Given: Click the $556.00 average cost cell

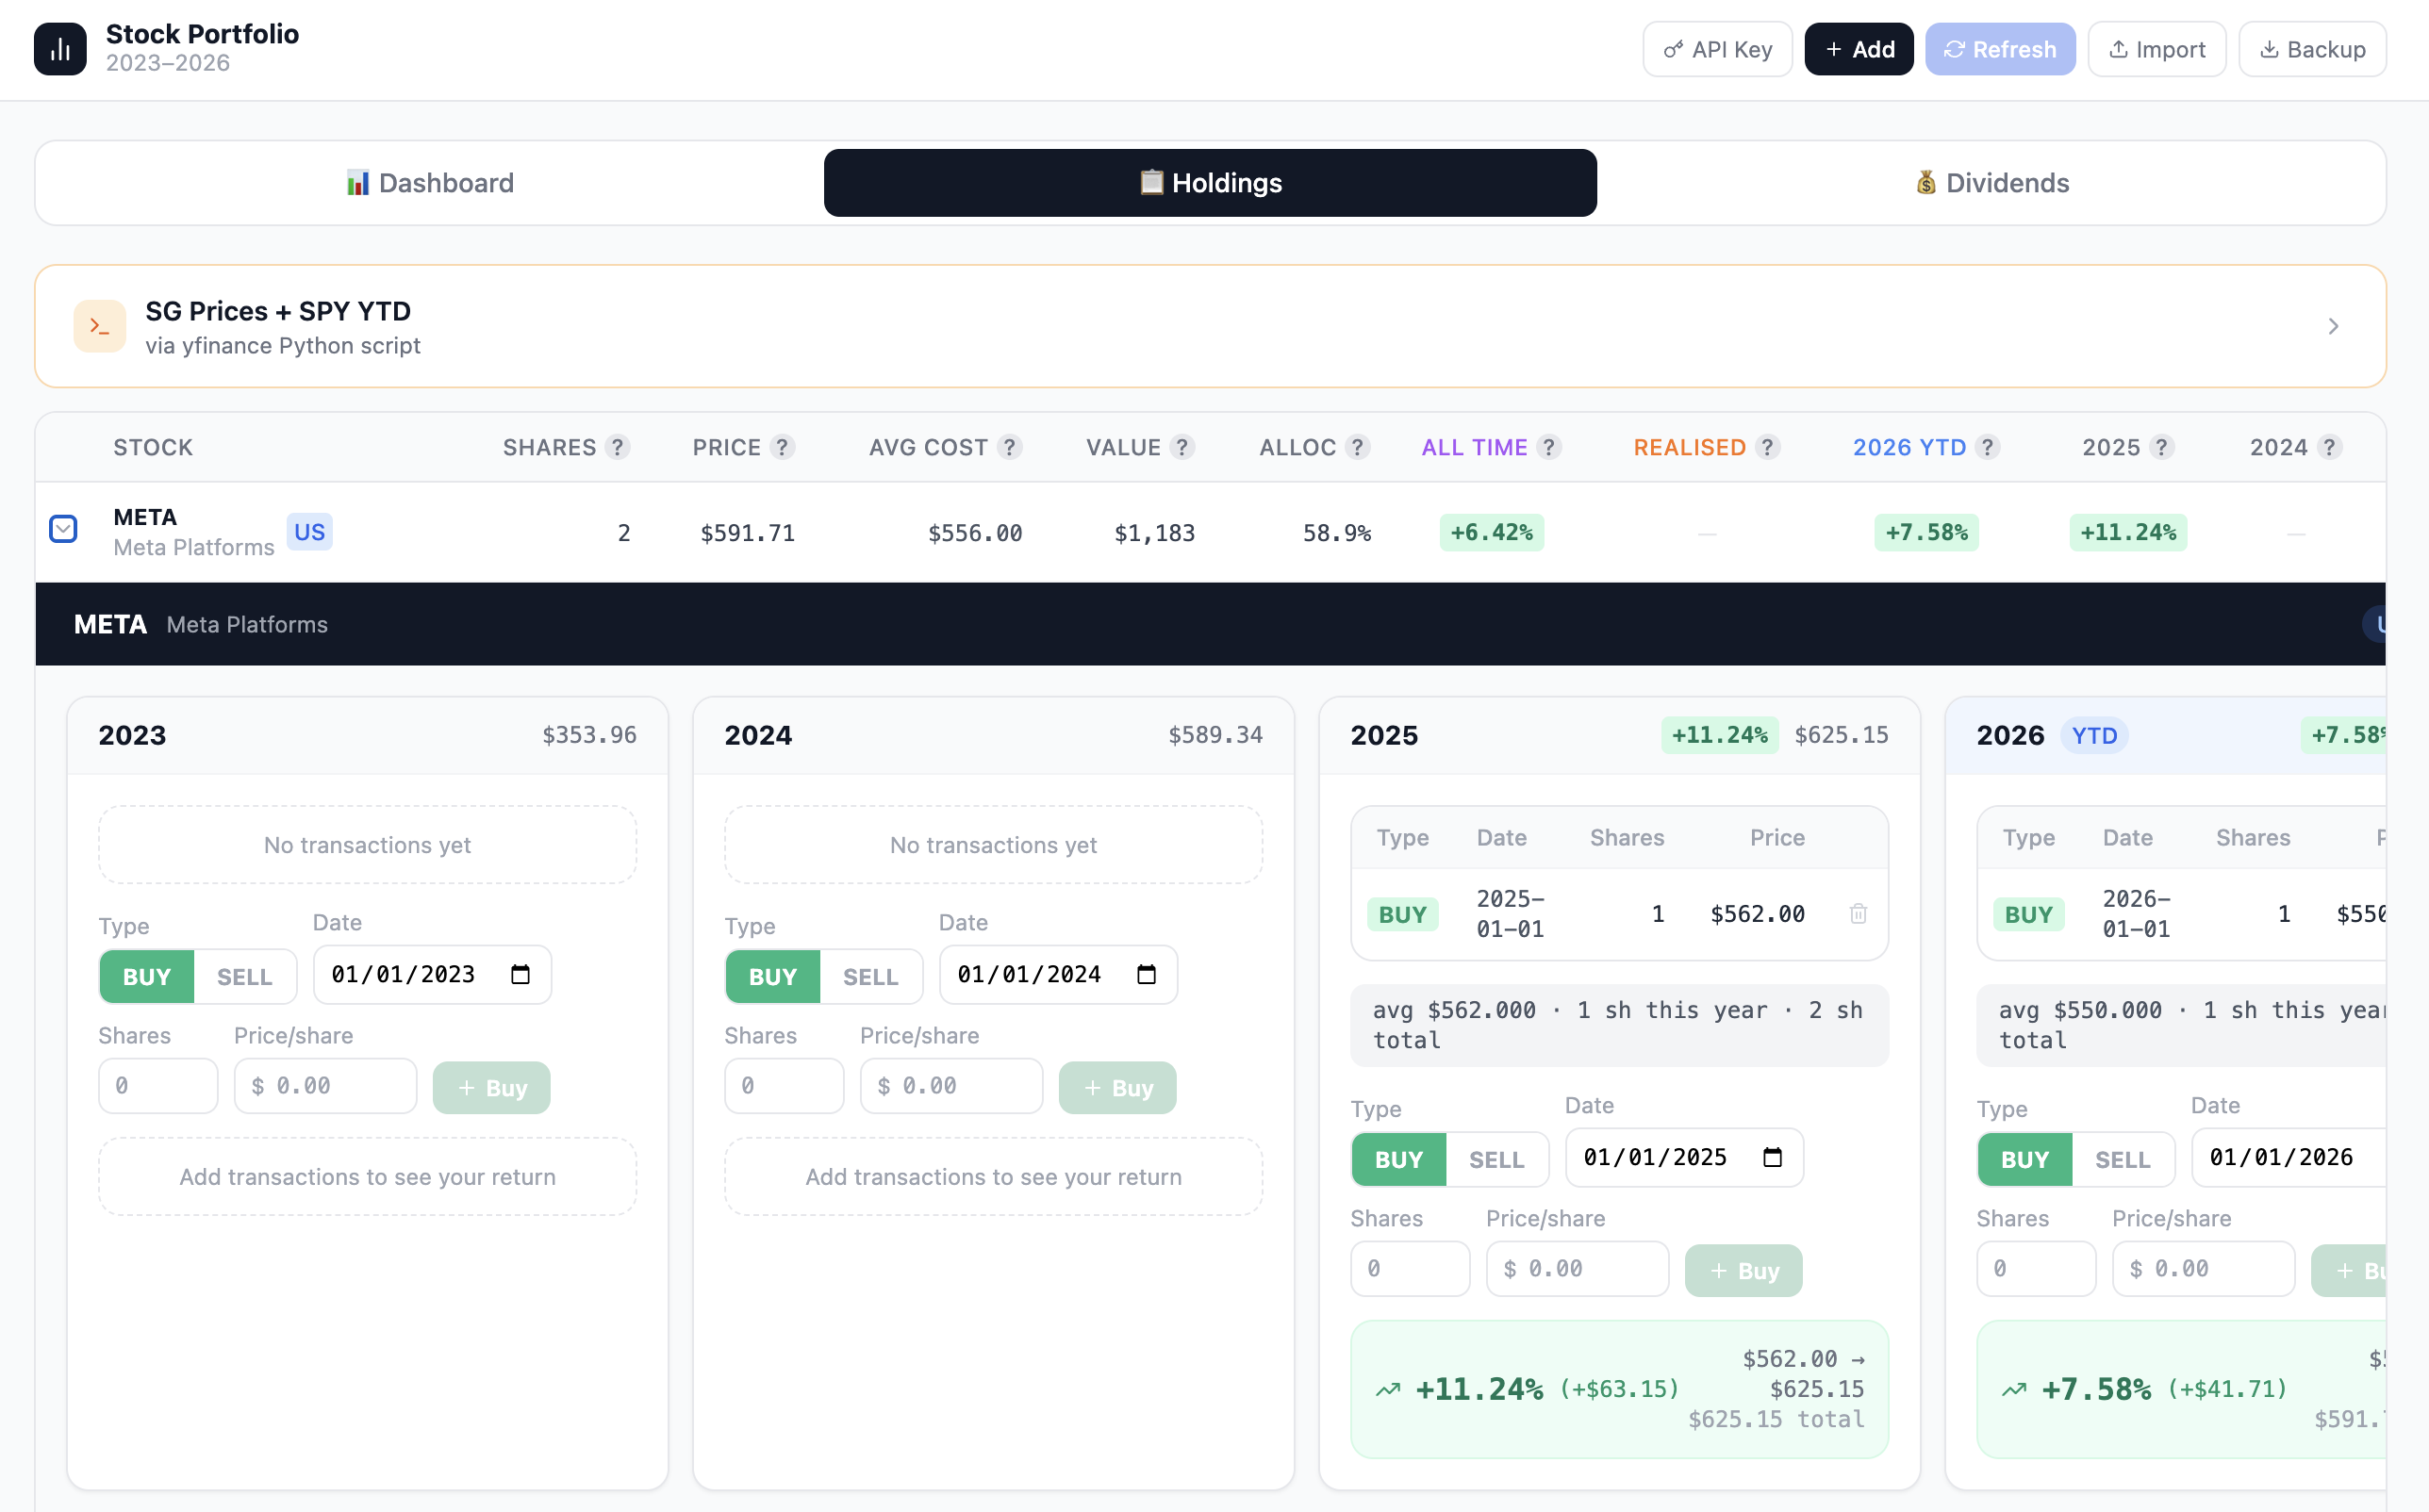Looking at the screenshot, I should (974, 533).
